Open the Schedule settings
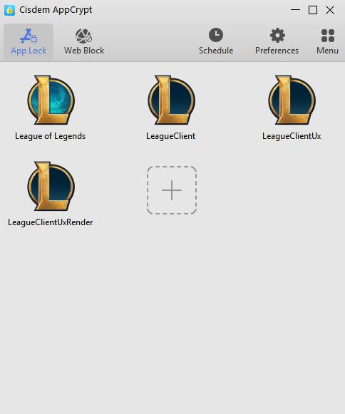Viewport: 345px width, 414px height. [x=216, y=42]
